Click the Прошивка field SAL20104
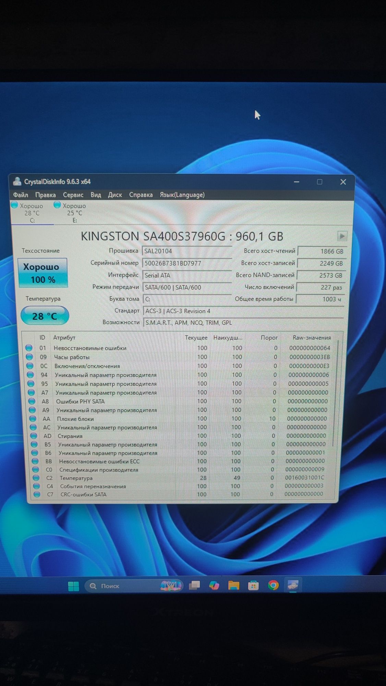 [187, 251]
